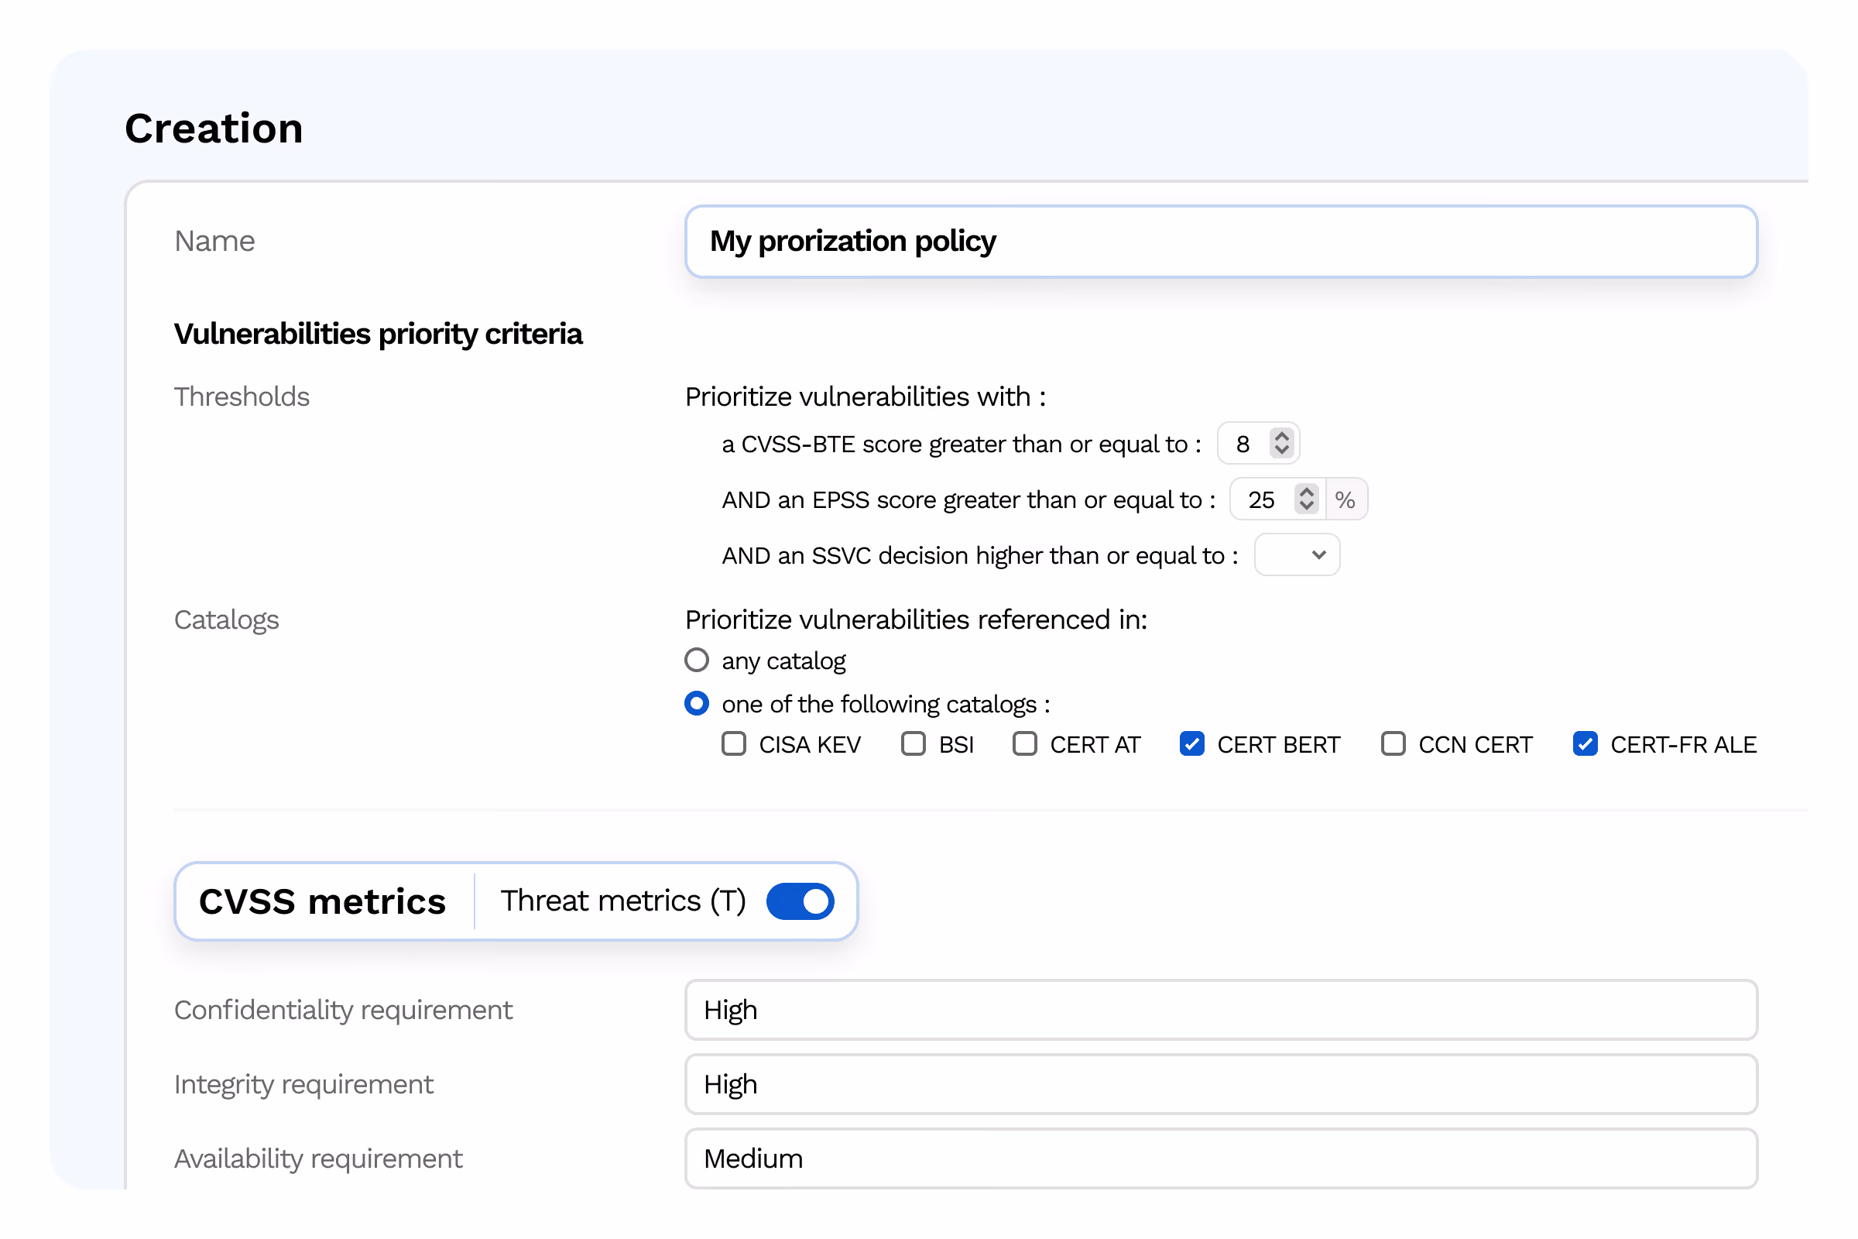Open the Integrity requirement dropdown

click(1221, 1084)
